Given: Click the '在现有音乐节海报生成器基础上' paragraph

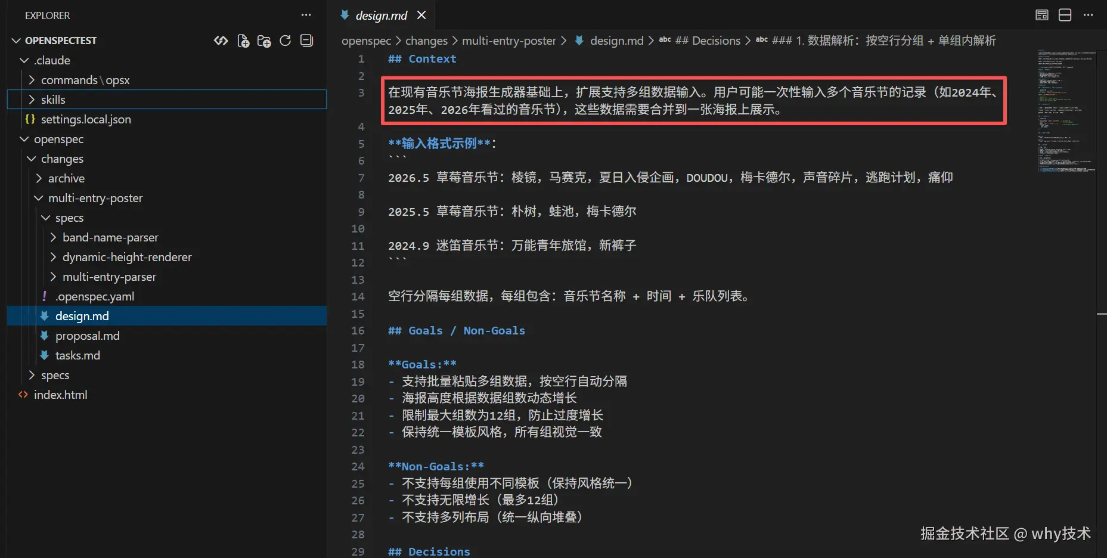Looking at the screenshot, I should point(694,101).
